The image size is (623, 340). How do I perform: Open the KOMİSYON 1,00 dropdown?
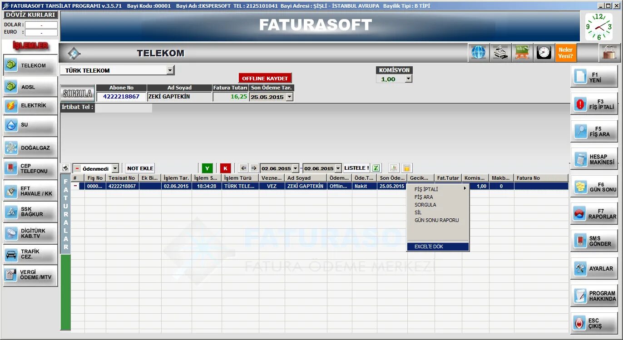pos(408,79)
